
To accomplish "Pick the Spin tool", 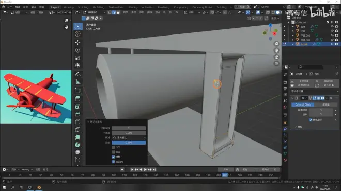I will pyautogui.click(x=78, y=144).
